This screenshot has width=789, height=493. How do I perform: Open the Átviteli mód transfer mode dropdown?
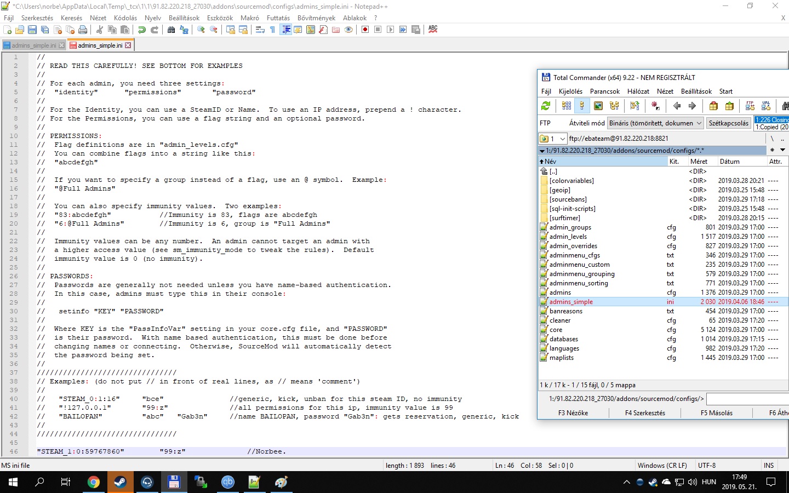(655, 123)
